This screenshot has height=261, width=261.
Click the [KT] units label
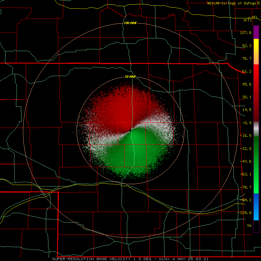pos(247,20)
